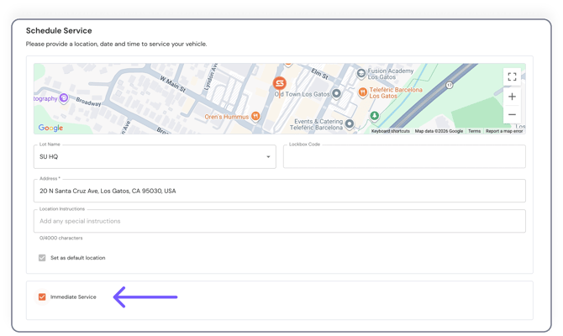This screenshot has width=563, height=336.
Task: Click Report a map error link
Action: (x=504, y=131)
